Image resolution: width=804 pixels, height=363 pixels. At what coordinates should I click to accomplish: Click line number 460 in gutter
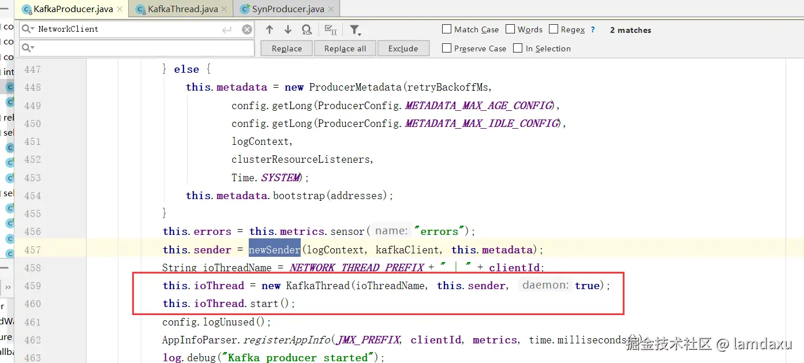pyautogui.click(x=32, y=304)
